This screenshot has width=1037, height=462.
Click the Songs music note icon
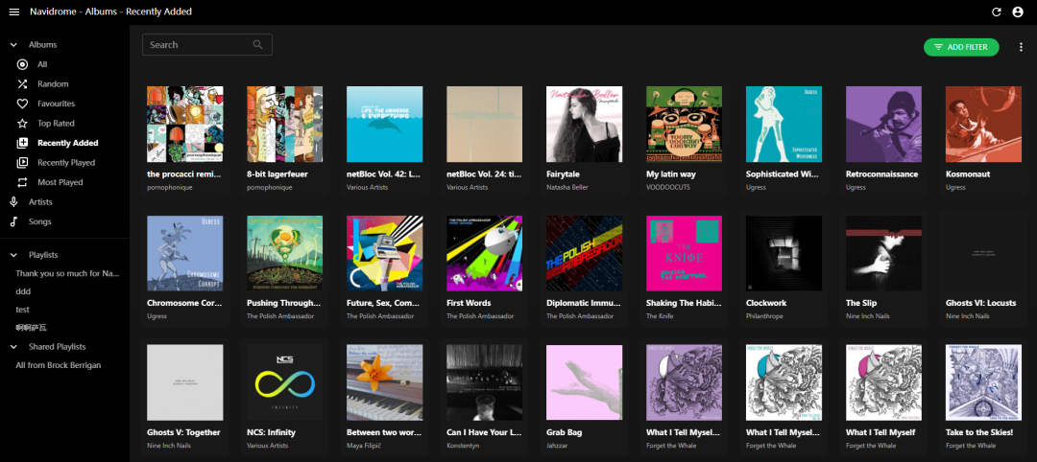coord(13,221)
